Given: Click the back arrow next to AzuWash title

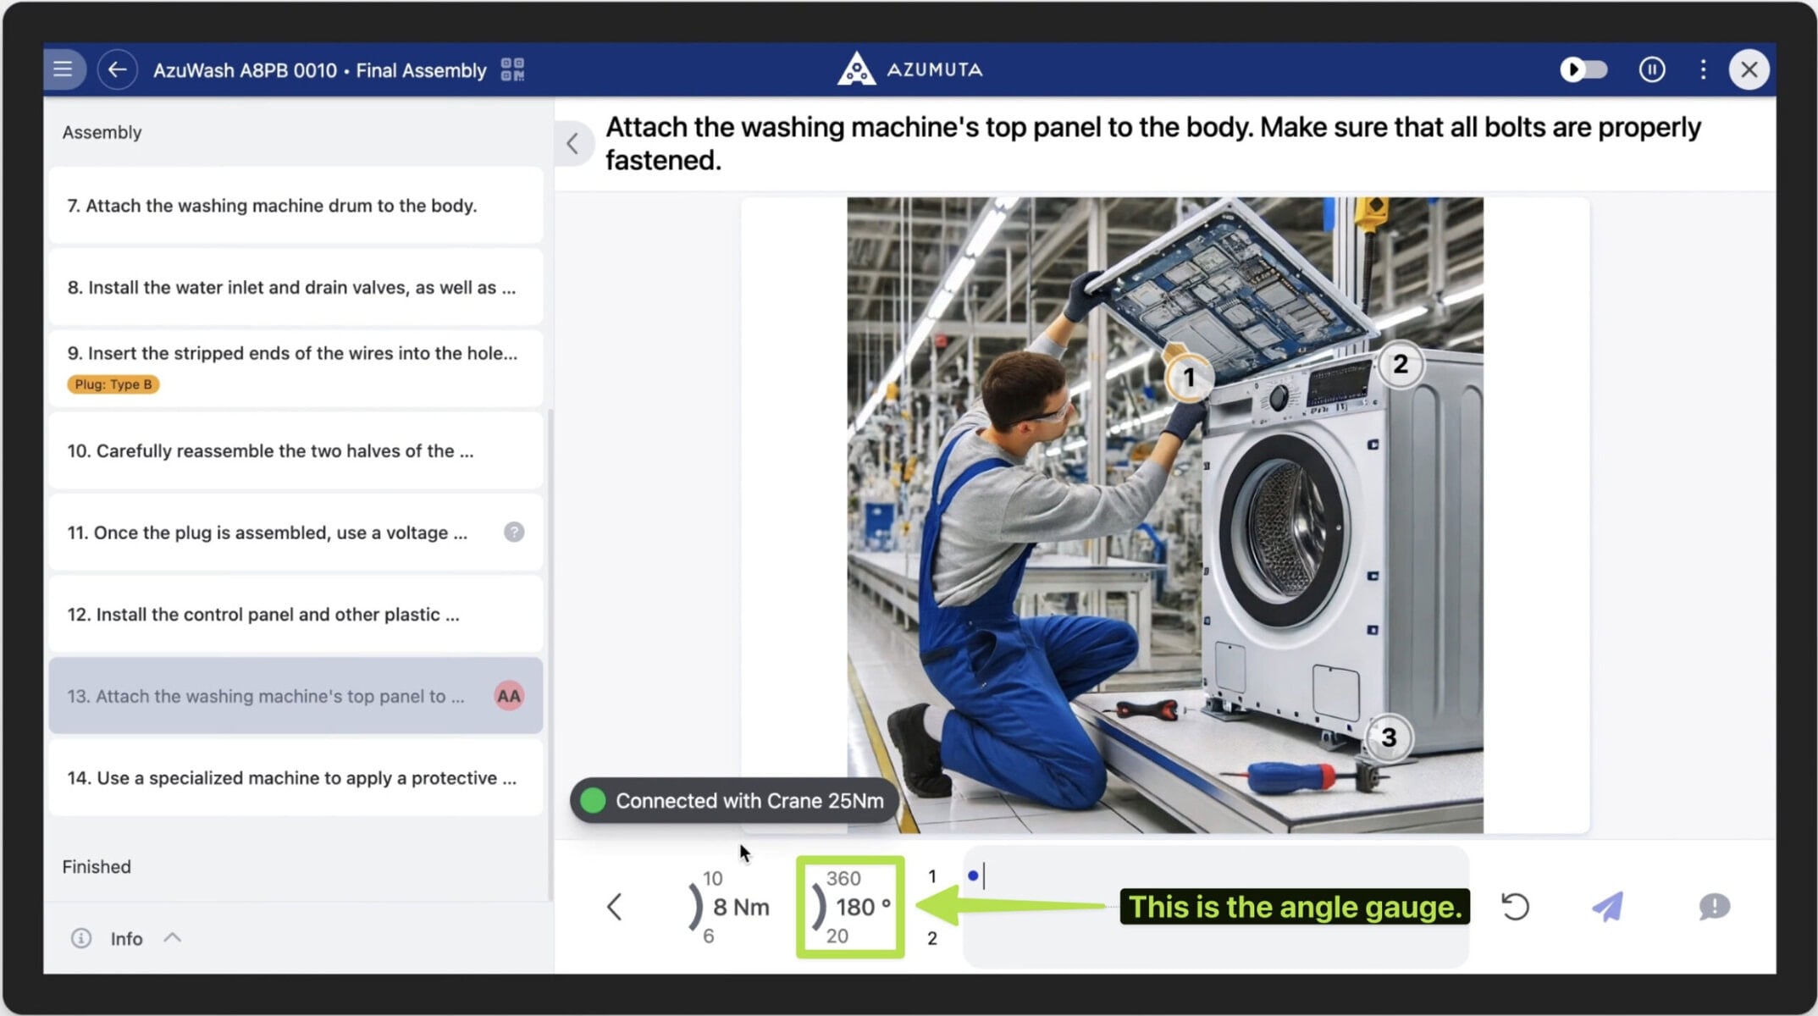Looking at the screenshot, I should (x=117, y=69).
